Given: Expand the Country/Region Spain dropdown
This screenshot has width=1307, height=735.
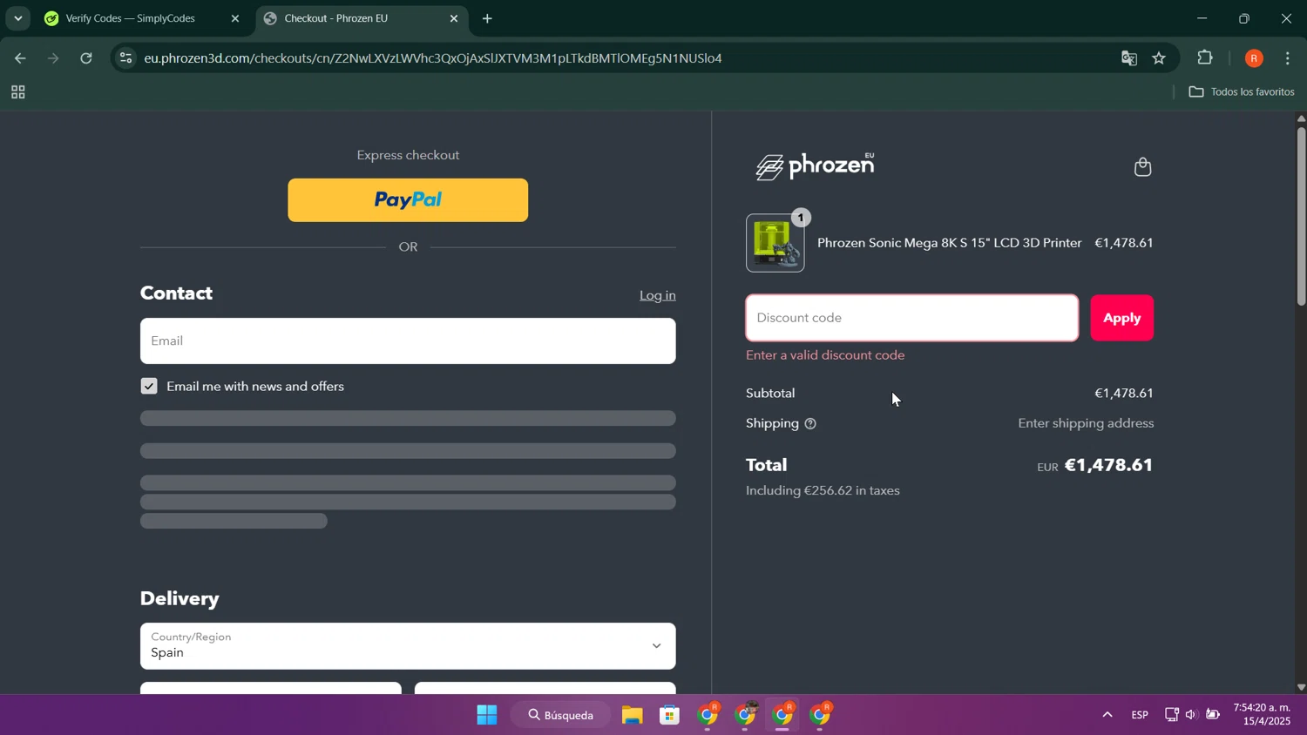Looking at the screenshot, I should coord(408,645).
